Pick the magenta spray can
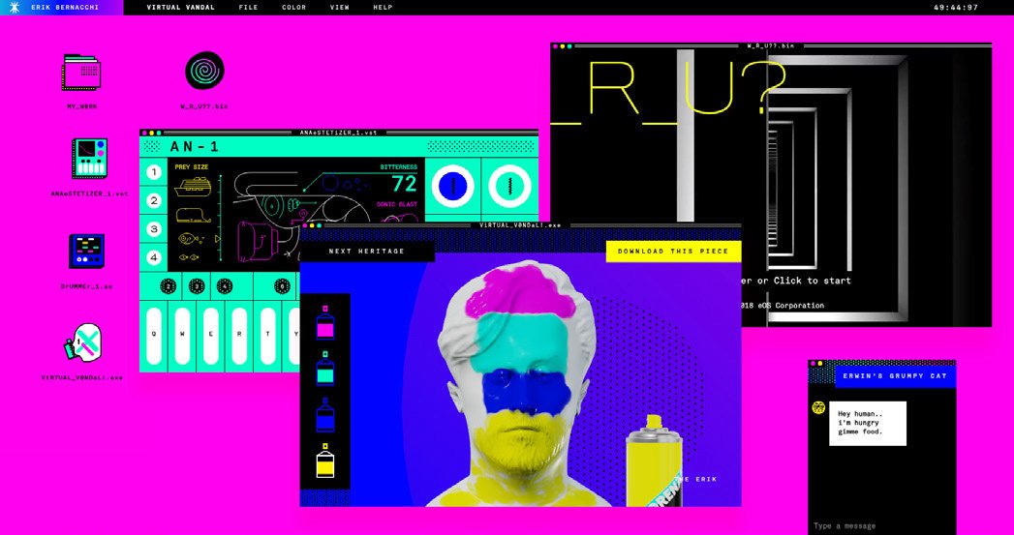This screenshot has width=1014, height=535. (325, 322)
